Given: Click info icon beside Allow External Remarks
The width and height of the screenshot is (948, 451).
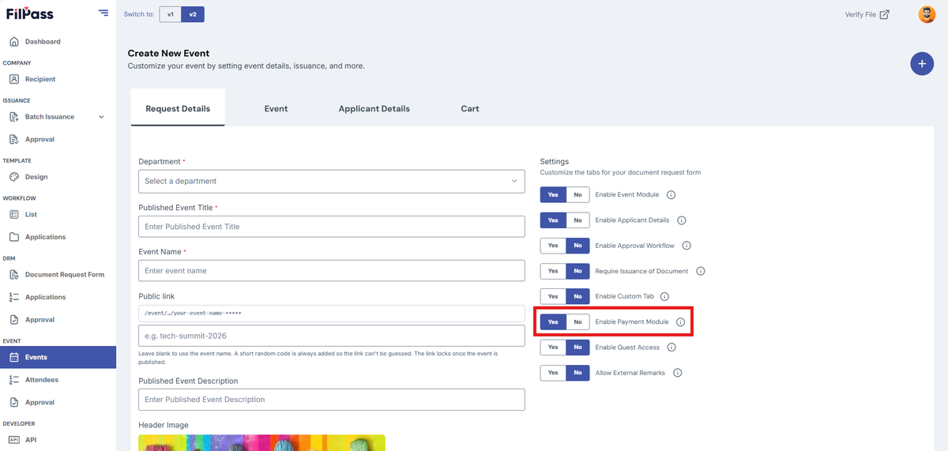Looking at the screenshot, I should point(678,373).
